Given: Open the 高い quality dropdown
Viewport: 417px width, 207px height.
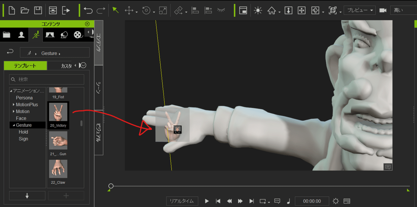Looking at the screenshot, I should click(403, 10).
